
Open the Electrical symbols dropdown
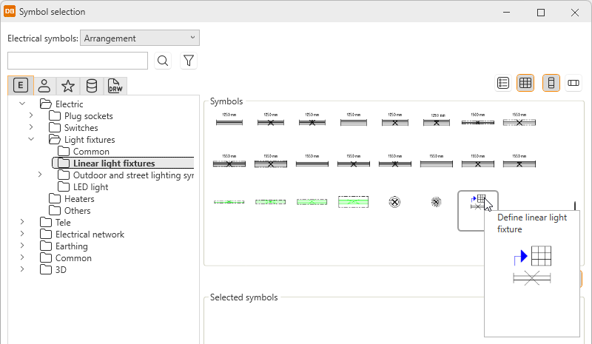[140, 38]
